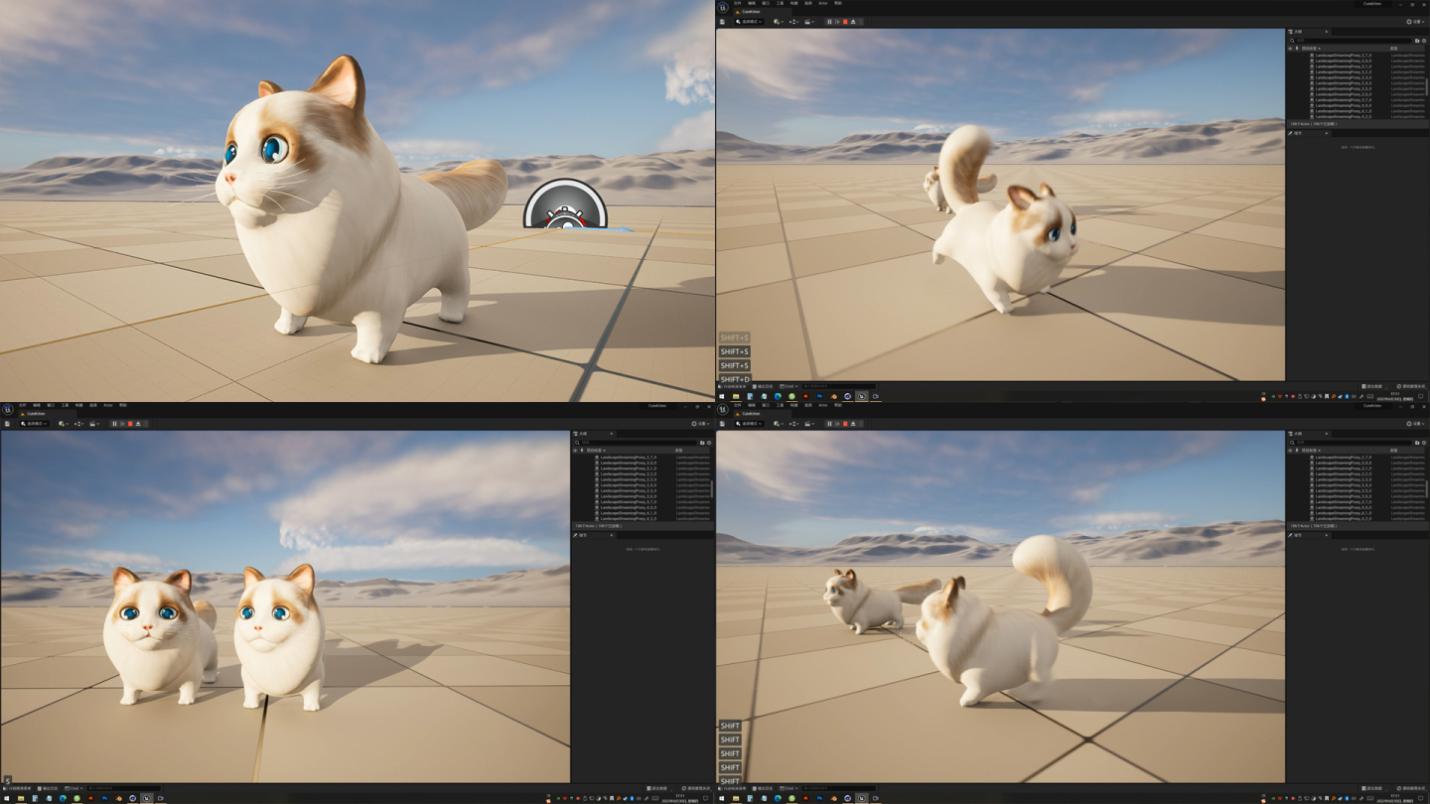Advance single frame in bottom-right editor
Image resolution: width=1430 pixels, height=804 pixels.
pos(837,424)
